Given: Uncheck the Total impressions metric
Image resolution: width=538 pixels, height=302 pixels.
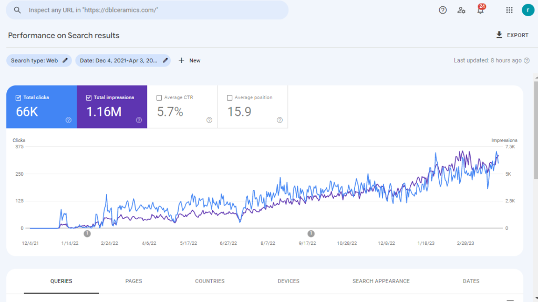Looking at the screenshot, I should [89, 98].
